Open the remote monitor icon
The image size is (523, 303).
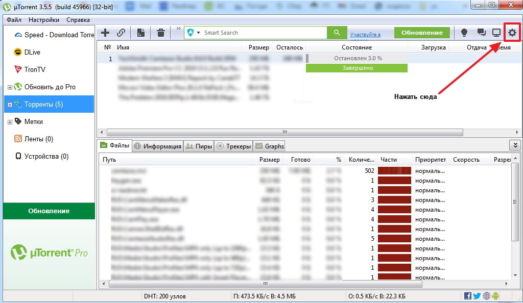pyautogui.click(x=496, y=33)
